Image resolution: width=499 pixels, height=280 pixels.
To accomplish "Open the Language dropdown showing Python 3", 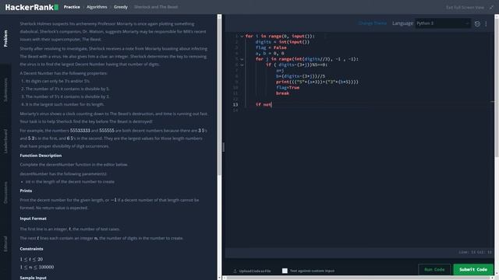I will (x=443, y=23).
